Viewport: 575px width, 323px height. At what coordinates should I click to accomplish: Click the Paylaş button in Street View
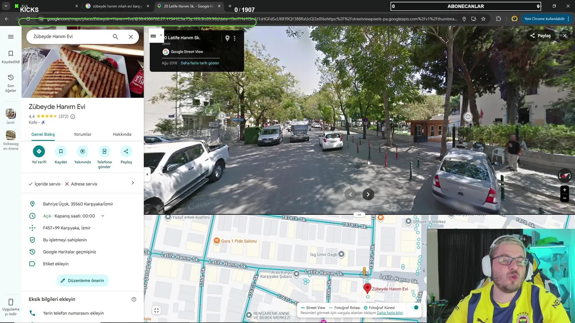click(540, 35)
